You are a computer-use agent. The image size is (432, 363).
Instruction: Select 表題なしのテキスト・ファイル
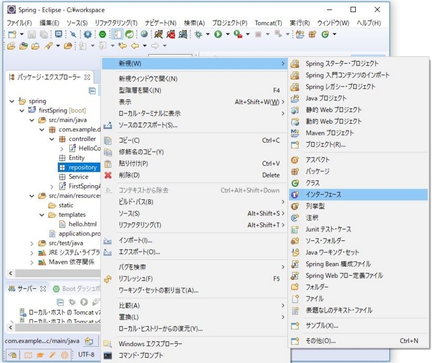click(358, 310)
